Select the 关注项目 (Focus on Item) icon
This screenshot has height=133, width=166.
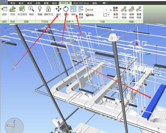coord(22,9)
